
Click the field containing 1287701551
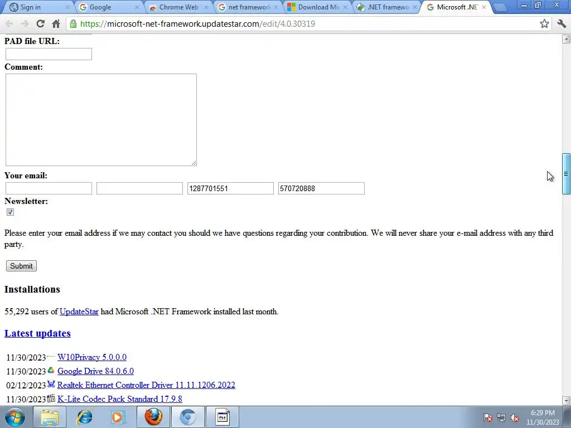[230, 188]
